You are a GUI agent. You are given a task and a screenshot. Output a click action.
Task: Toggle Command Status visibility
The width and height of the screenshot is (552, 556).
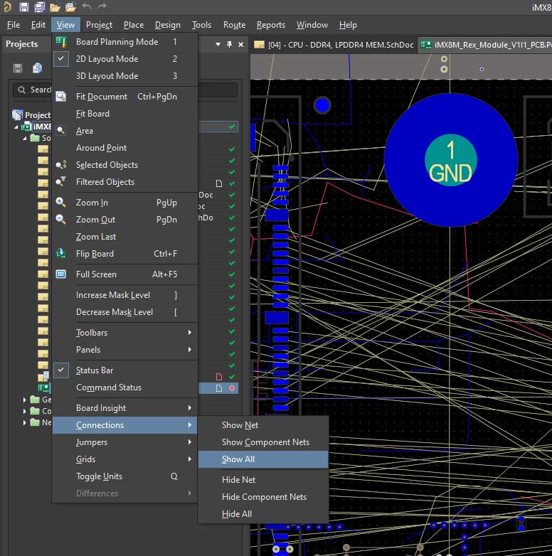coord(108,387)
